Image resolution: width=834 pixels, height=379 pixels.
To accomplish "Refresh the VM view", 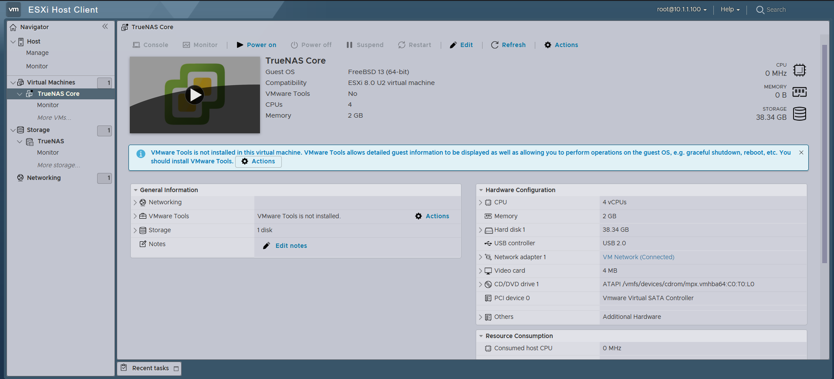I will tap(508, 45).
